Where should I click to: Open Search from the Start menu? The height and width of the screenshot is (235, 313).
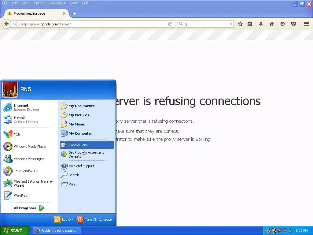(87, 175)
